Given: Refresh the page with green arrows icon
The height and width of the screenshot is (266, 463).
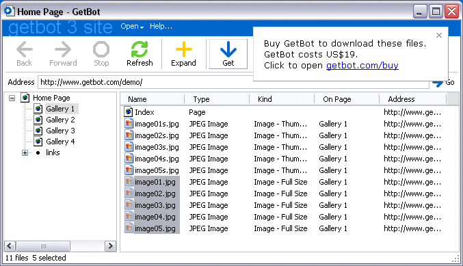Looking at the screenshot, I should point(140,54).
